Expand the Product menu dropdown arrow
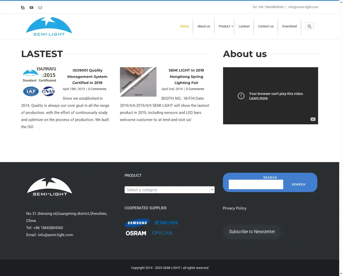The image size is (343, 276). point(232,26)
